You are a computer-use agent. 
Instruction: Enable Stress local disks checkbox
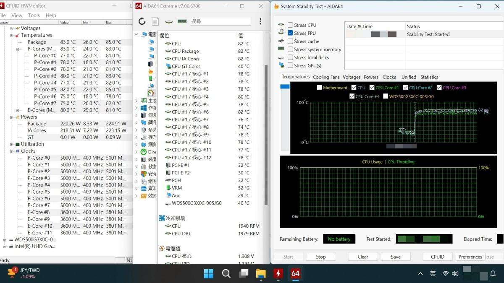tap(290, 57)
